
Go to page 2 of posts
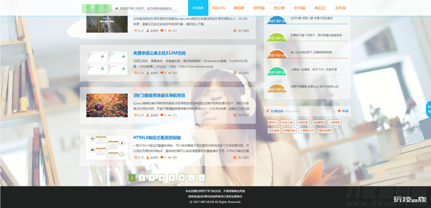click(142, 178)
